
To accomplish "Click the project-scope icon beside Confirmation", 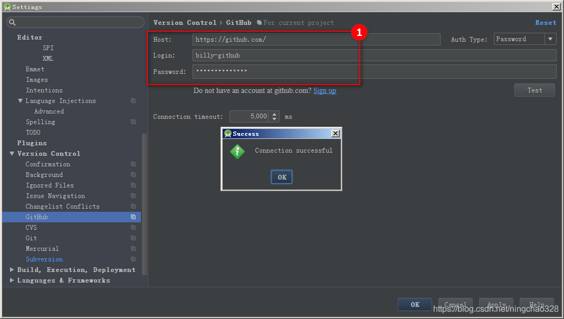I will click(133, 164).
